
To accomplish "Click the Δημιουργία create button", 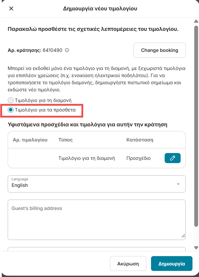I will (x=172, y=264).
